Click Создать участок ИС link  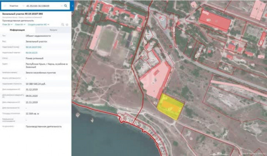coord(38,25)
